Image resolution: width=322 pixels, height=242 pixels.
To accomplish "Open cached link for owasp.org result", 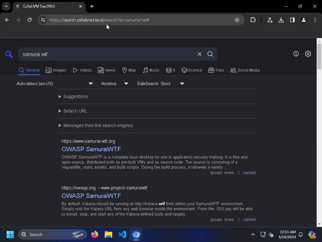I will pyautogui.click(x=249, y=220).
